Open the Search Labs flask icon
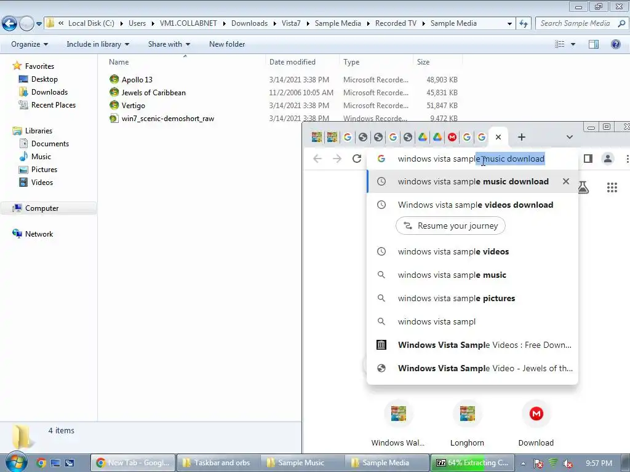 click(x=583, y=187)
